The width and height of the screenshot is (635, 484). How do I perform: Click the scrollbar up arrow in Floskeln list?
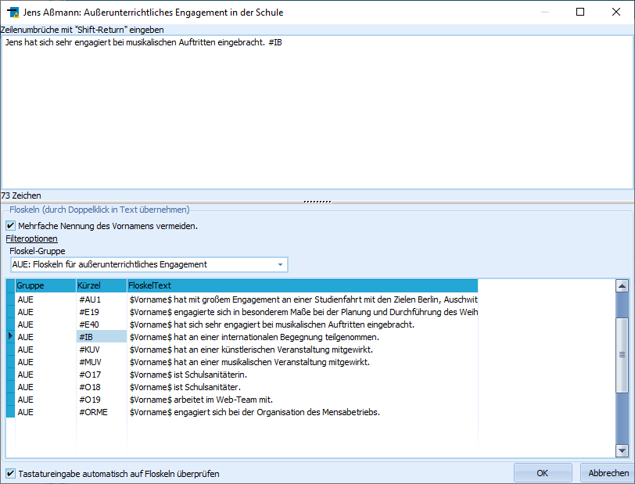[622, 286]
